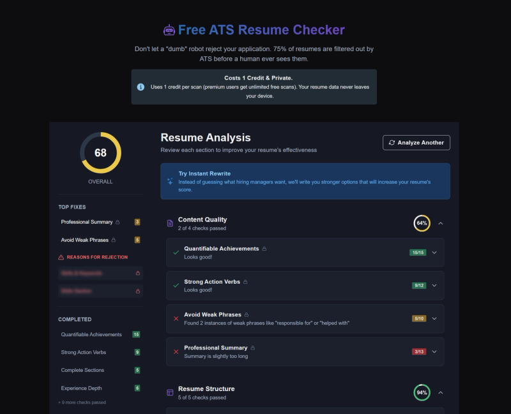
Task: Expand the Quantifiable Achievements check details
Action: click(x=434, y=253)
